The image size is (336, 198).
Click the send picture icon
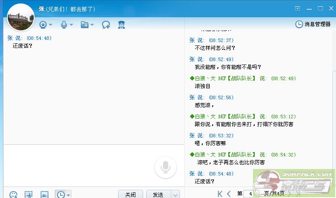point(44,195)
